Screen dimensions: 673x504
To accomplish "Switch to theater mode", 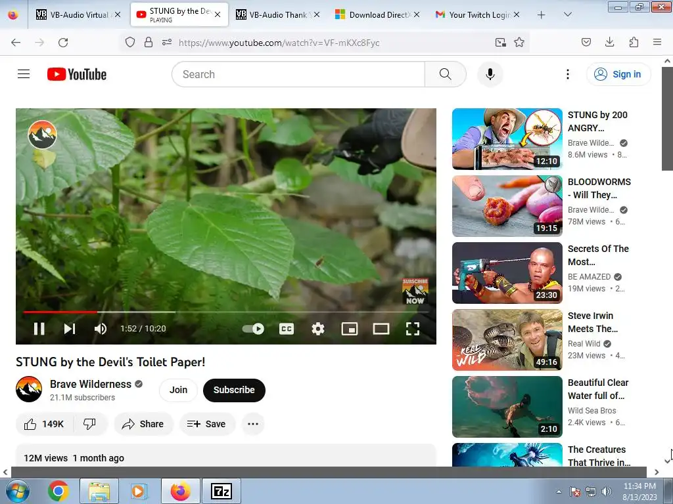I will (x=381, y=329).
